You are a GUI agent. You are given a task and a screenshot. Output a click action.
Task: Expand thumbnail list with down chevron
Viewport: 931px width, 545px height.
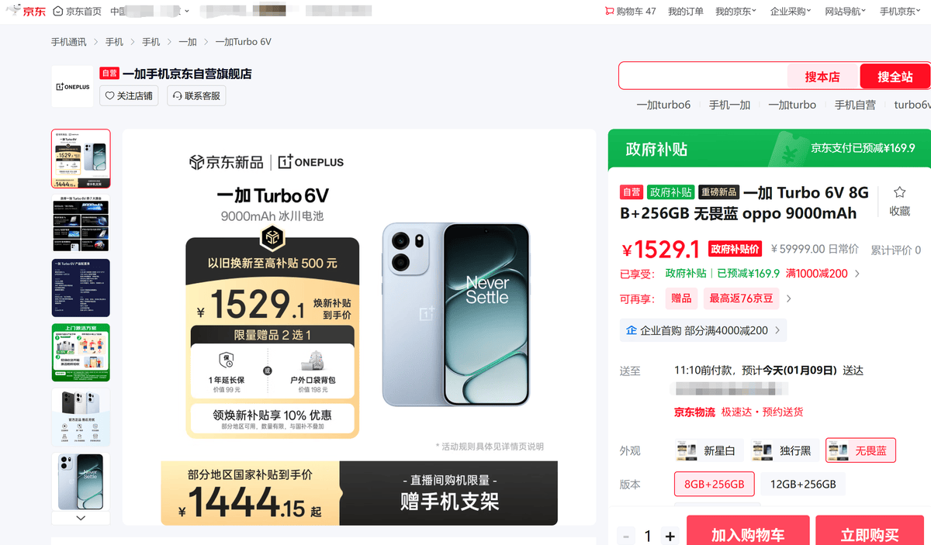81,518
